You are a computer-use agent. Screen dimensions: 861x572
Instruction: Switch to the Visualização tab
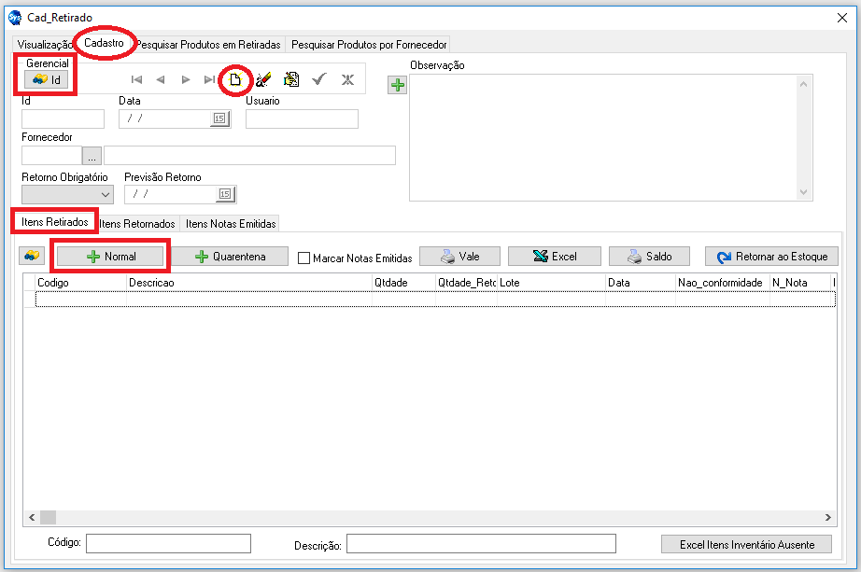coord(45,44)
